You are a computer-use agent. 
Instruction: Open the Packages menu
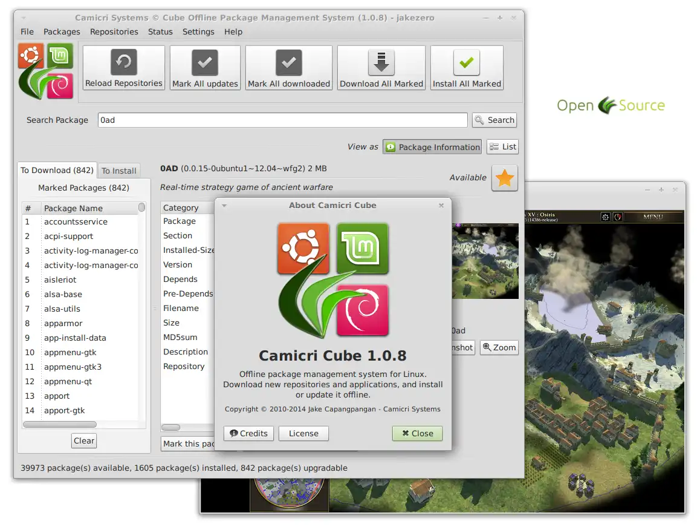click(x=62, y=31)
